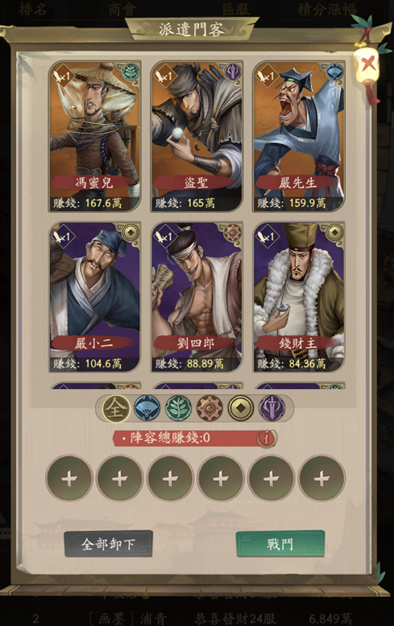This screenshot has height=626, width=394.
Task: Add a retainer to the third plus slot
Action: (170, 479)
